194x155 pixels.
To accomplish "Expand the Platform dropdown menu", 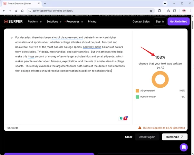I will (34, 22).
